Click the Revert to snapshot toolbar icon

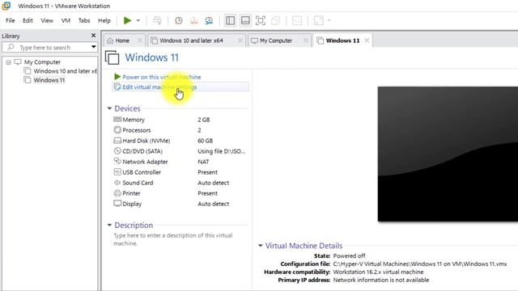[x=194, y=20]
